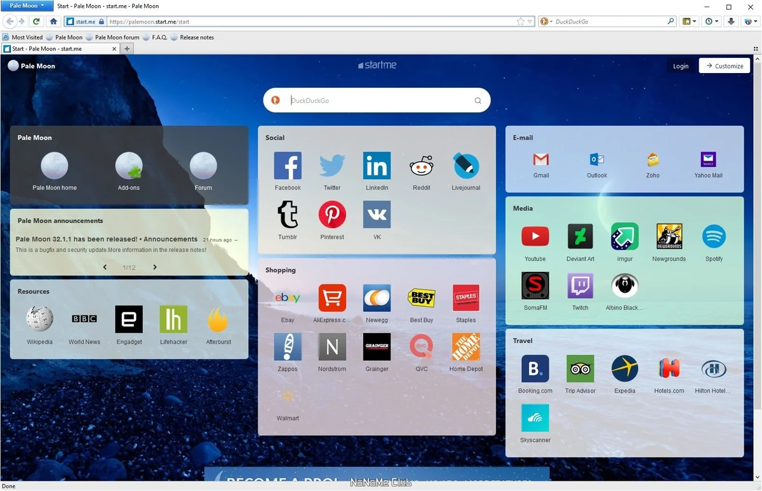Open the Gmail icon
The width and height of the screenshot is (762, 491).
pos(541,159)
